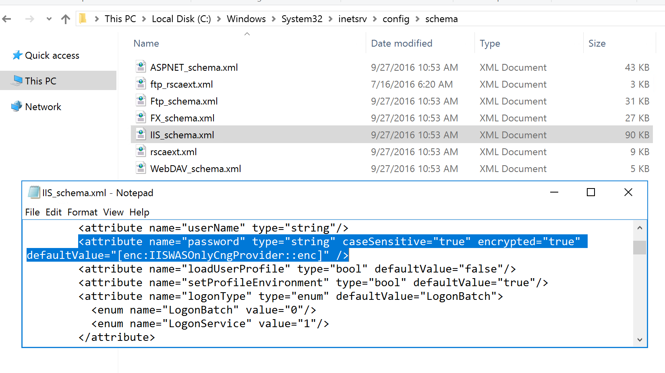Open the File menu in Notepad
Screen dimensions: 665x373
[x=32, y=212]
